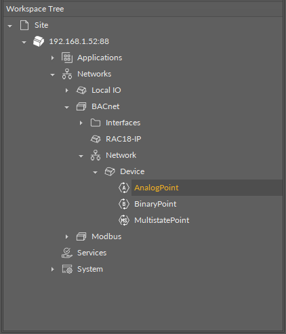Collapse the Device node arrow
This screenshot has height=334, width=286.
click(95, 172)
